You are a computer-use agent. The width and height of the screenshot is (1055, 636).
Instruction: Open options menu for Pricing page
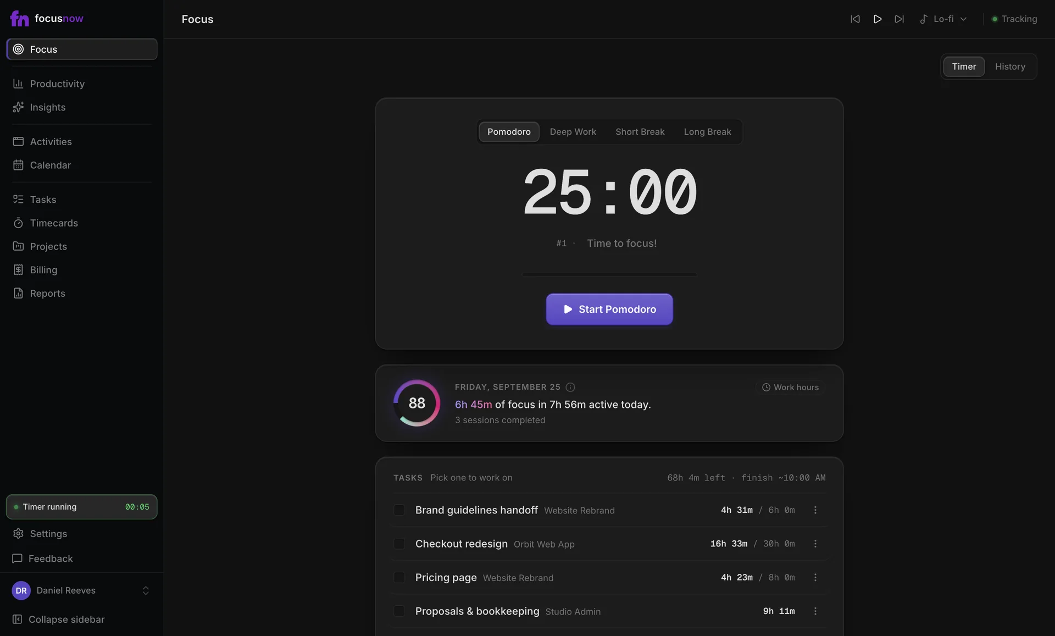pos(815,577)
